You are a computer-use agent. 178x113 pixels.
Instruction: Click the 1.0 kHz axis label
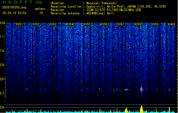pyautogui.click(x=3, y=51)
